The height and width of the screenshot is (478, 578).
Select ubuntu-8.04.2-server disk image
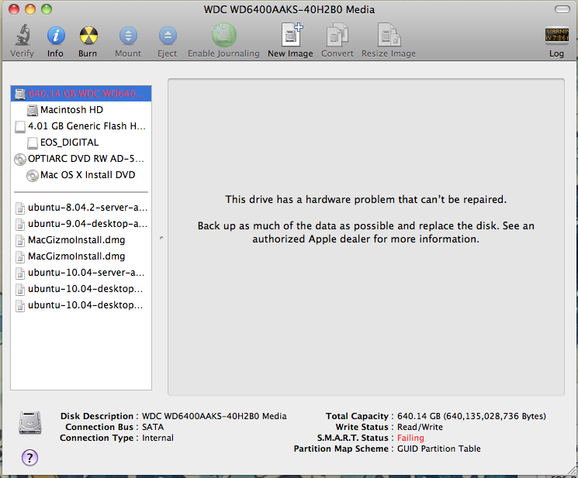pyautogui.click(x=81, y=208)
